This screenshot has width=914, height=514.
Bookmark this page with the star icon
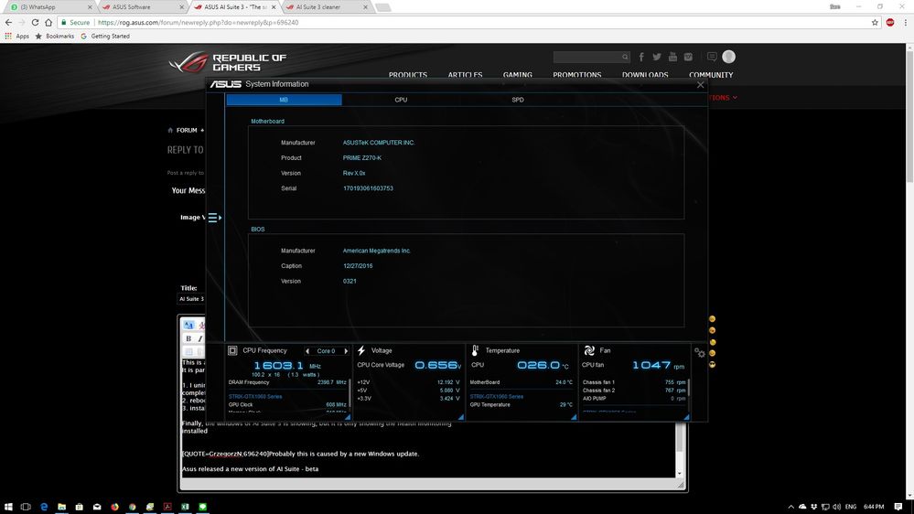(x=875, y=22)
